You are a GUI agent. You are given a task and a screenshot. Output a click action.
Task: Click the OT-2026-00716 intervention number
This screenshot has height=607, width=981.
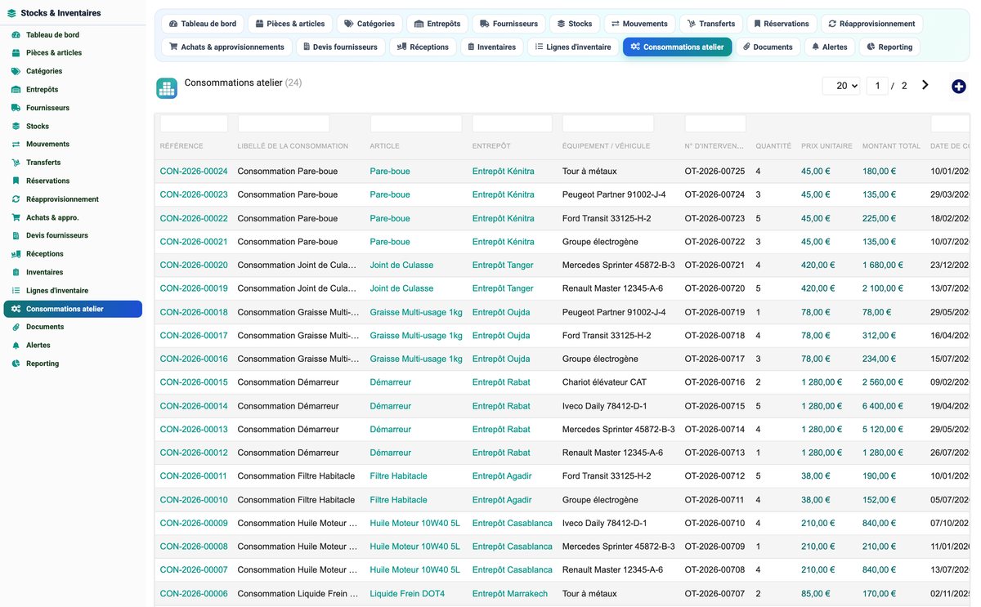point(714,382)
